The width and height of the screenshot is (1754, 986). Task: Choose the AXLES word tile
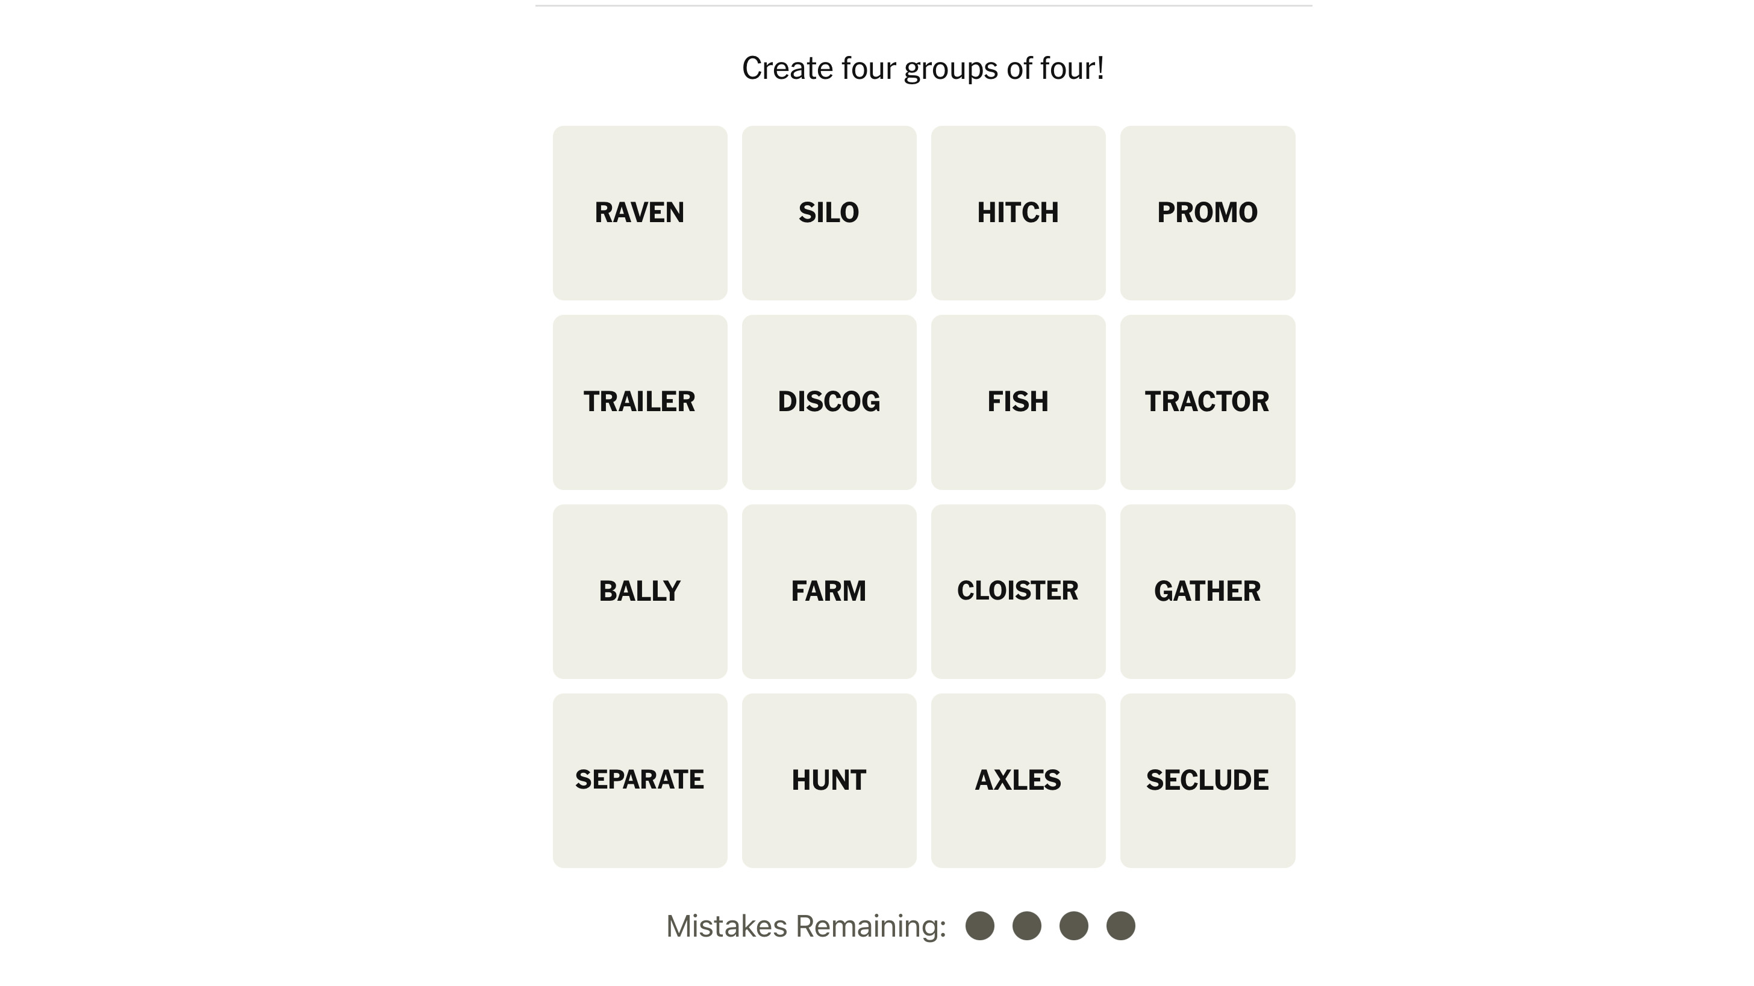pos(1018,781)
